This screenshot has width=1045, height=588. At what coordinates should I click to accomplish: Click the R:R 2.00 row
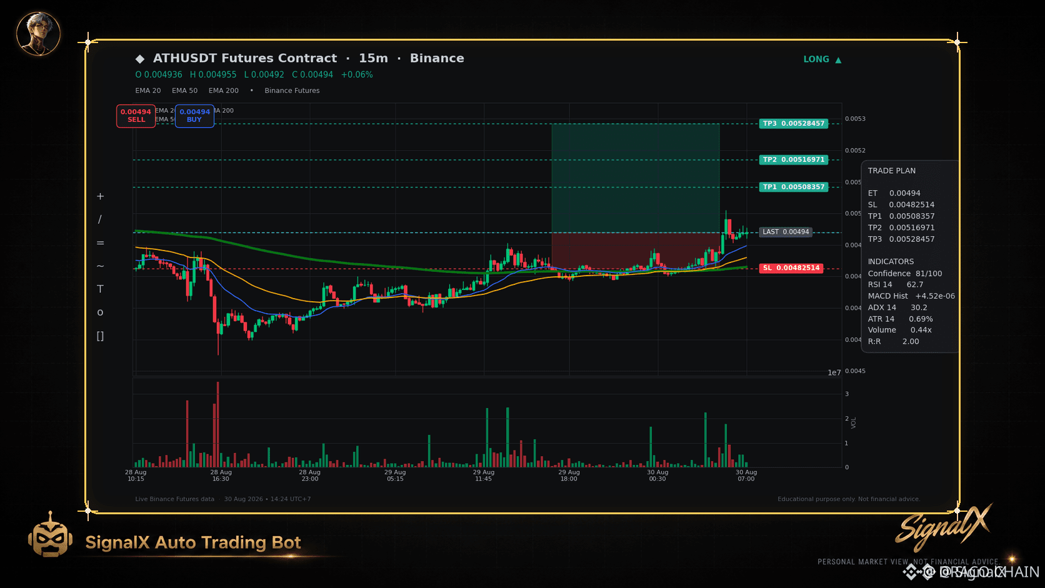point(893,341)
